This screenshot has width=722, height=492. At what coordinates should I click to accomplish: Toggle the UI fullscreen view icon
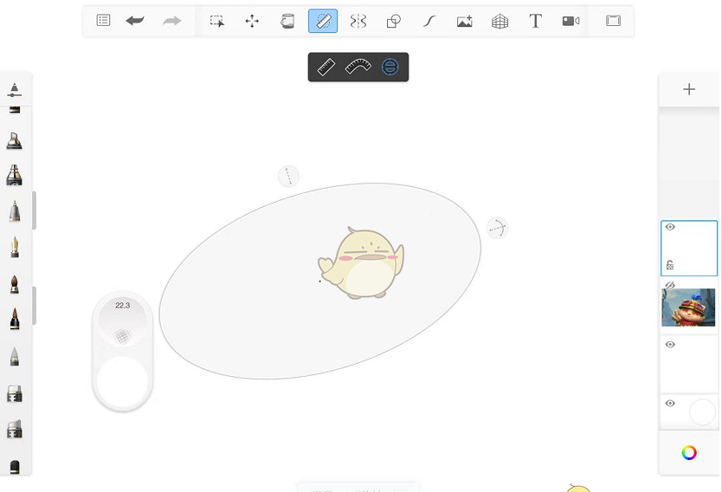click(613, 21)
